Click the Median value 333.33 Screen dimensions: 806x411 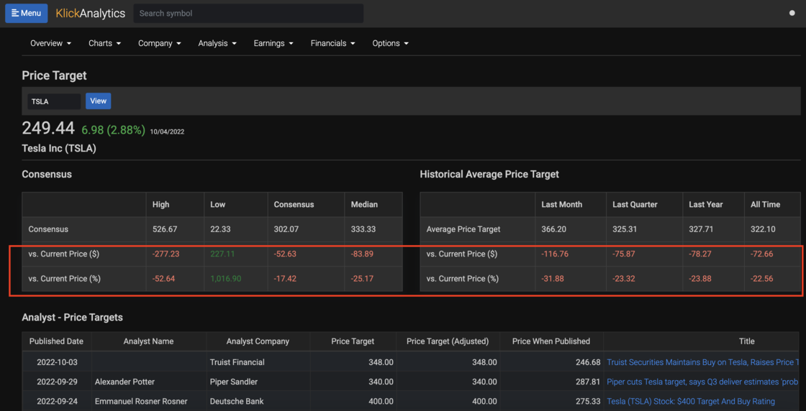pyautogui.click(x=363, y=229)
